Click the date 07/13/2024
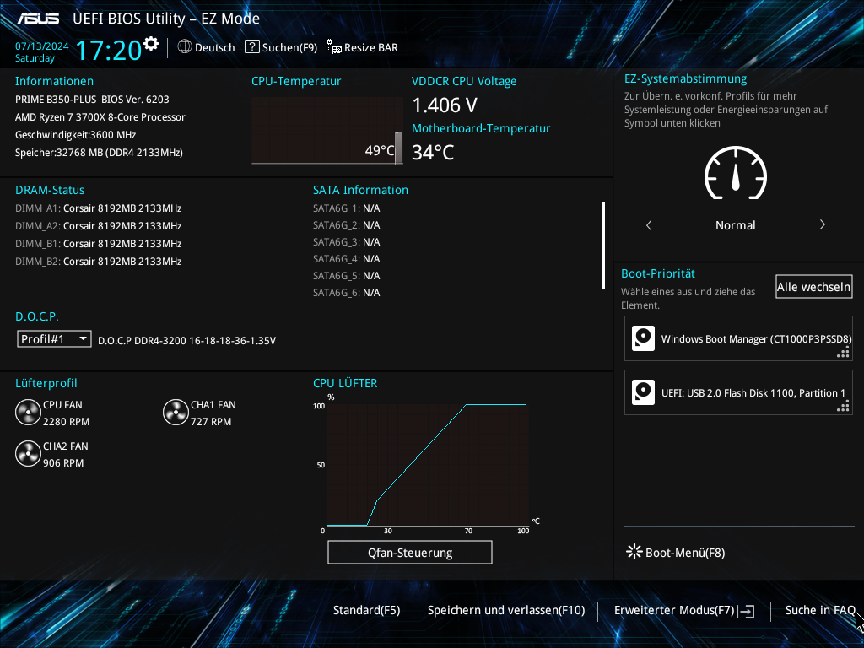This screenshot has height=648, width=864. 42,46
